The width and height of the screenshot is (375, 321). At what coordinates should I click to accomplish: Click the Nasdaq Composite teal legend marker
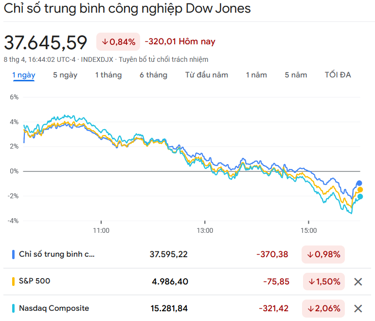(13, 308)
